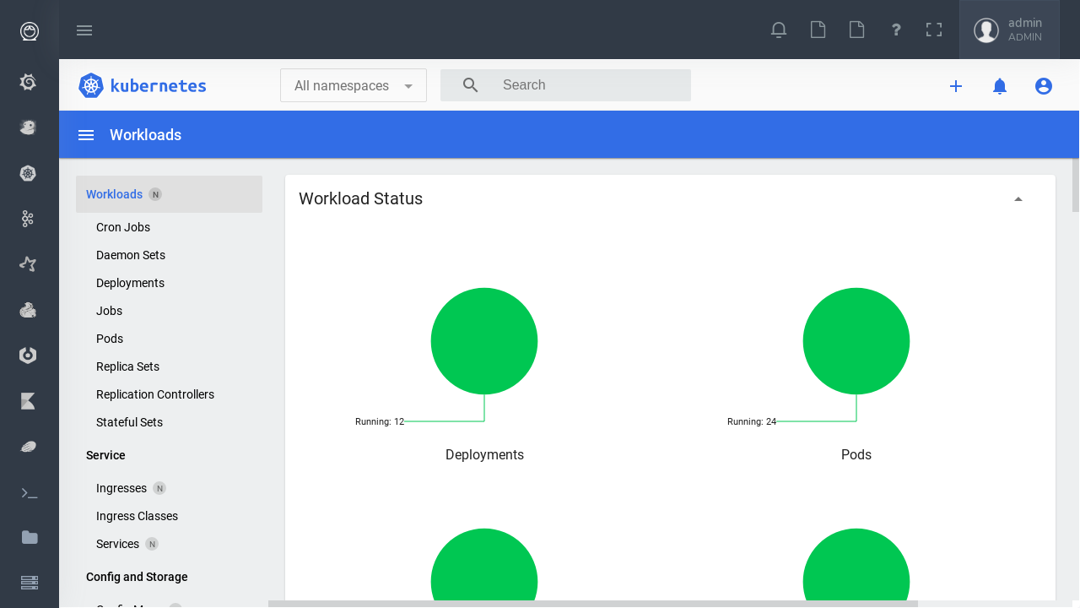
Task: Go to Replica Sets
Action: tap(127, 366)
